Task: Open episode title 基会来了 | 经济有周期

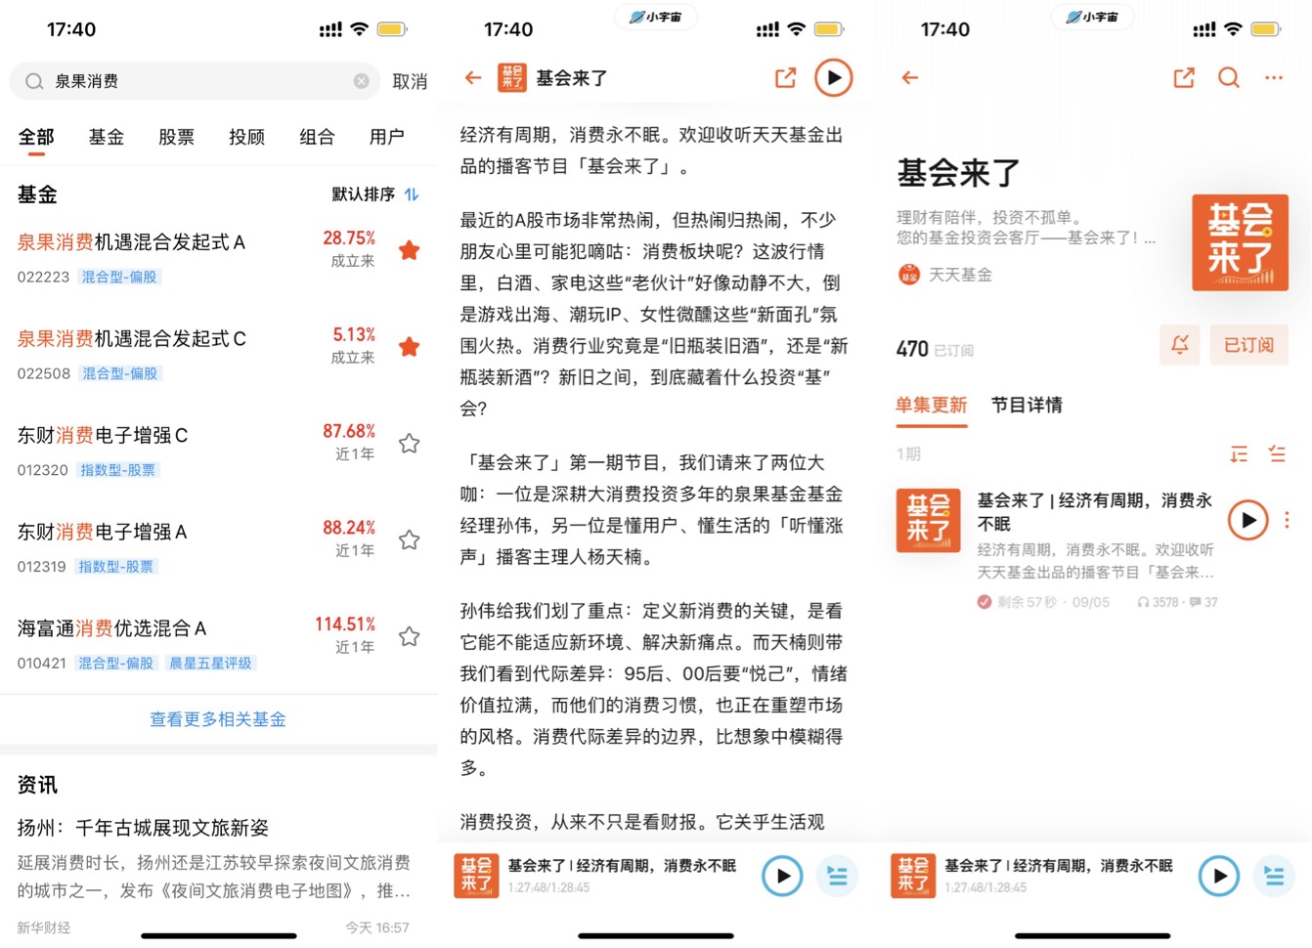Action: click(1095, 512)
